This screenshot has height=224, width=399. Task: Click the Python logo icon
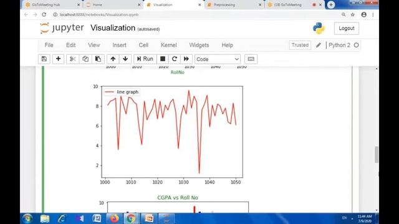pos(319,28)
